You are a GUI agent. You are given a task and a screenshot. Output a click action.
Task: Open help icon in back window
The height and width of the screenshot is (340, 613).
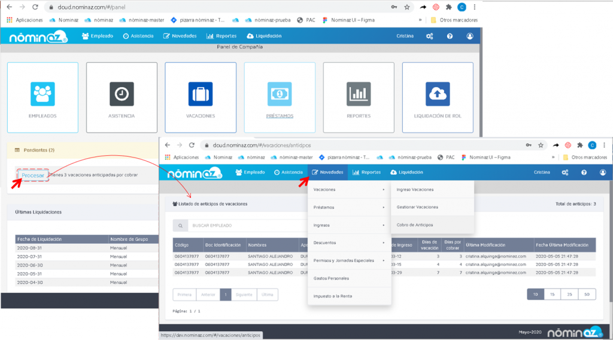[x=450, y=36]
